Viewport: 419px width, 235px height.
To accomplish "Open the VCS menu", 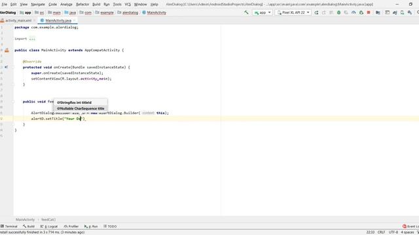I will (x=128, y=5).
